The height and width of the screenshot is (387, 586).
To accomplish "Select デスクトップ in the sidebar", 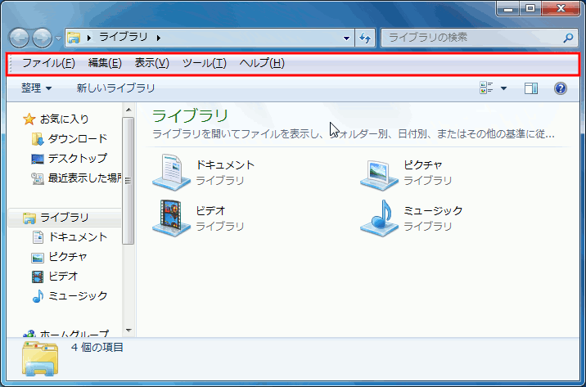I will pos(77,158).
